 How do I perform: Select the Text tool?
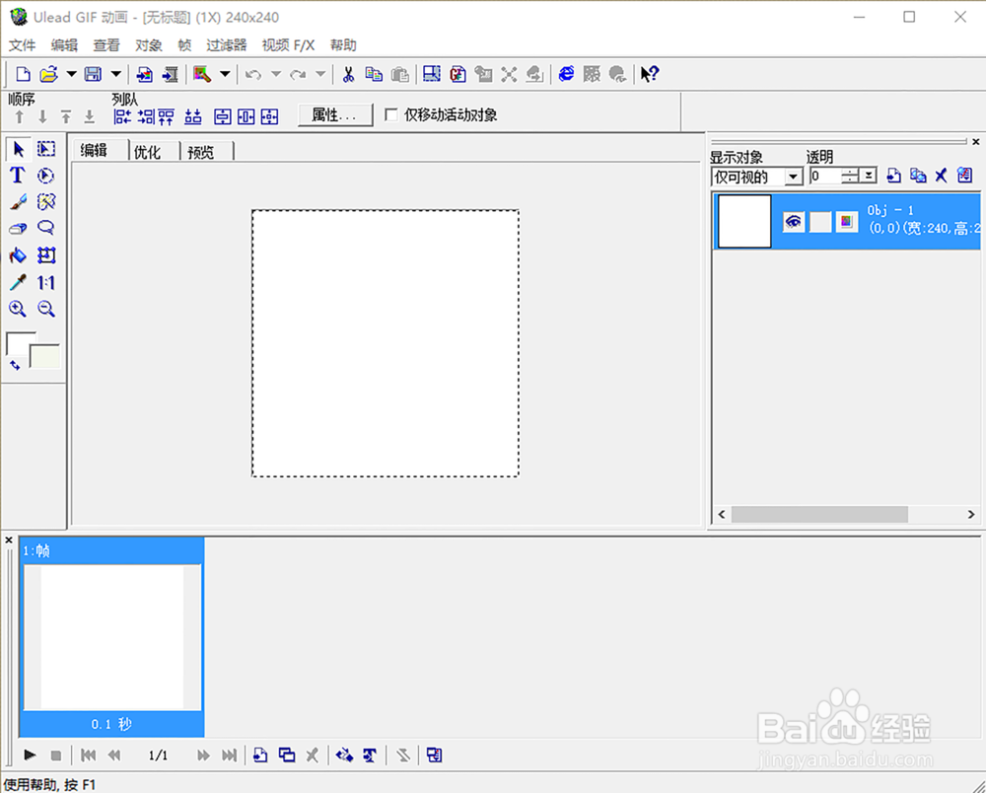[18, 176]
